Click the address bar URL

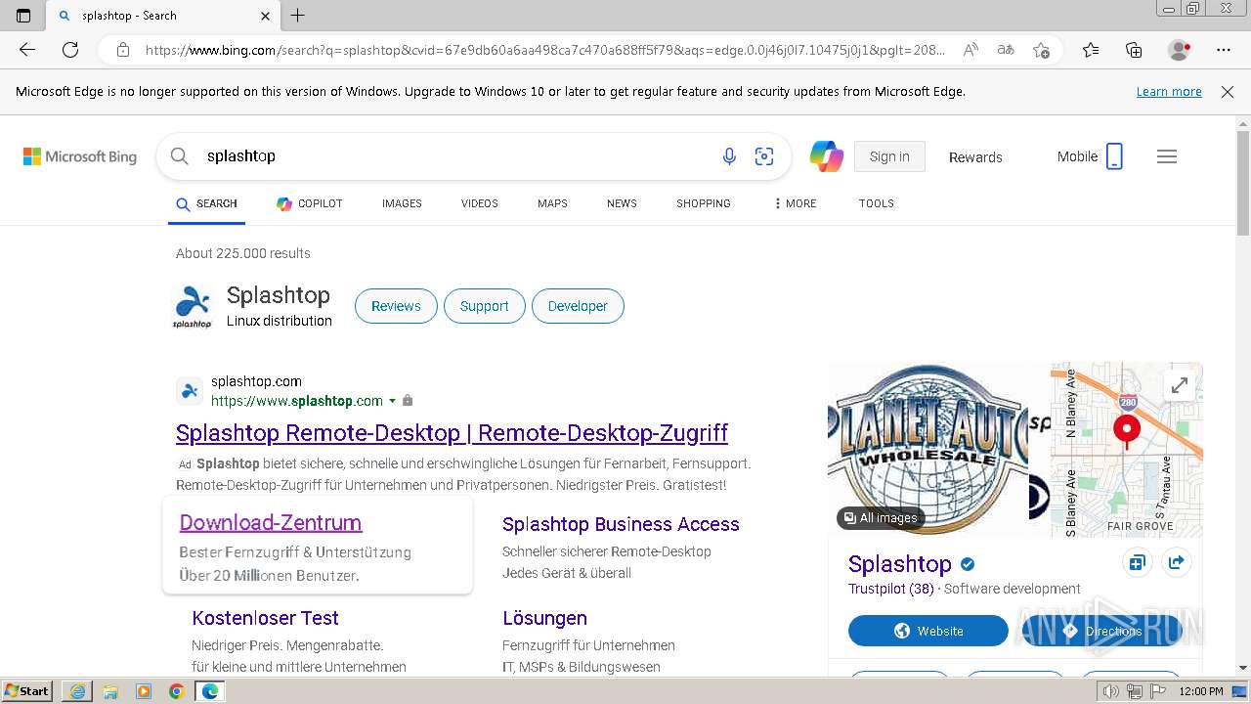click(544, 50)
